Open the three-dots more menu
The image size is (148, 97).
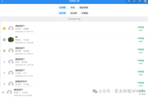pos(129,1)
